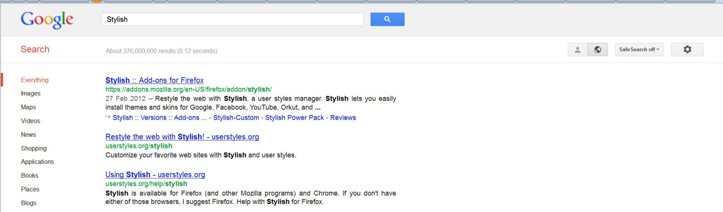Focus the search box containing Stylish
723x212 pixels.
pyautogui.click(x=234, y=20)
